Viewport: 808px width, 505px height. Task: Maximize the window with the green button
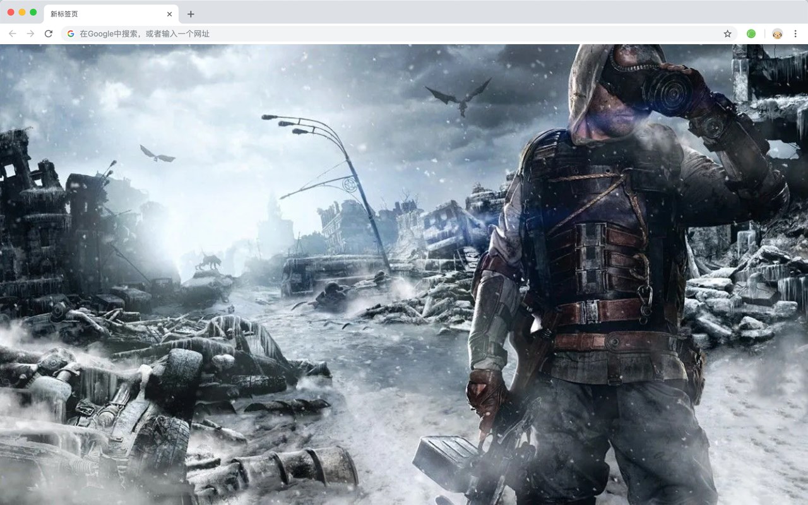point(33,12)
